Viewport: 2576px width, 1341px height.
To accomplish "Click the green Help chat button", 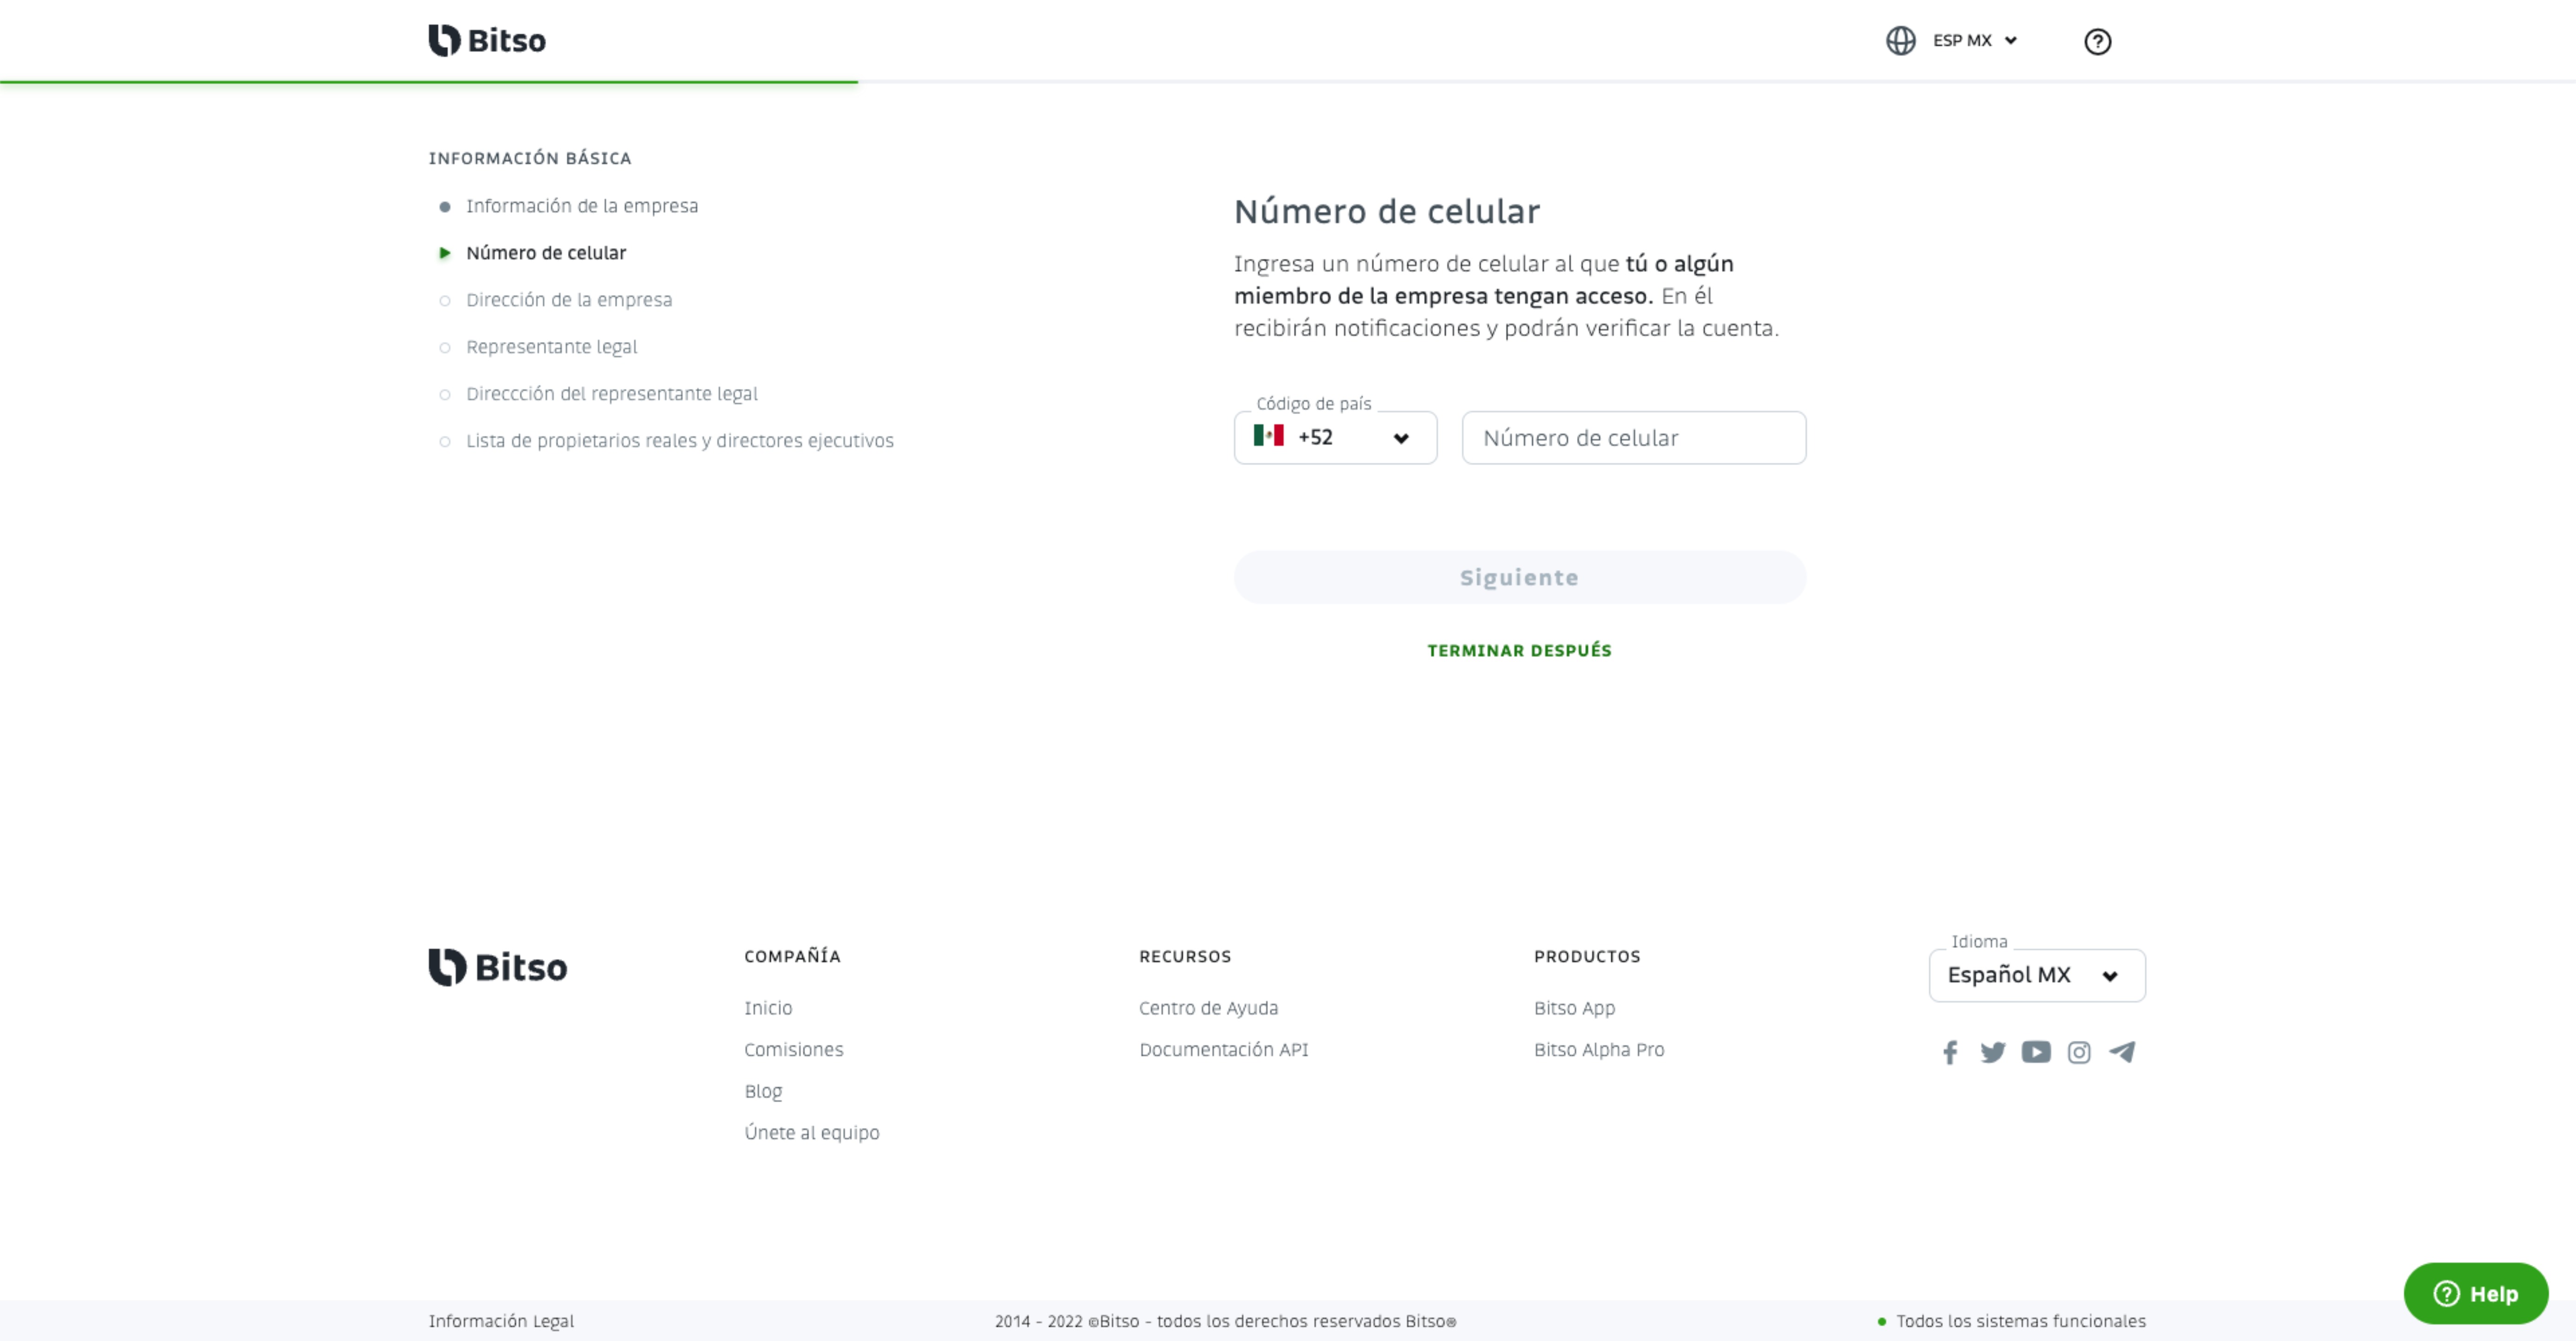I will click(x=2475, y=1293).
